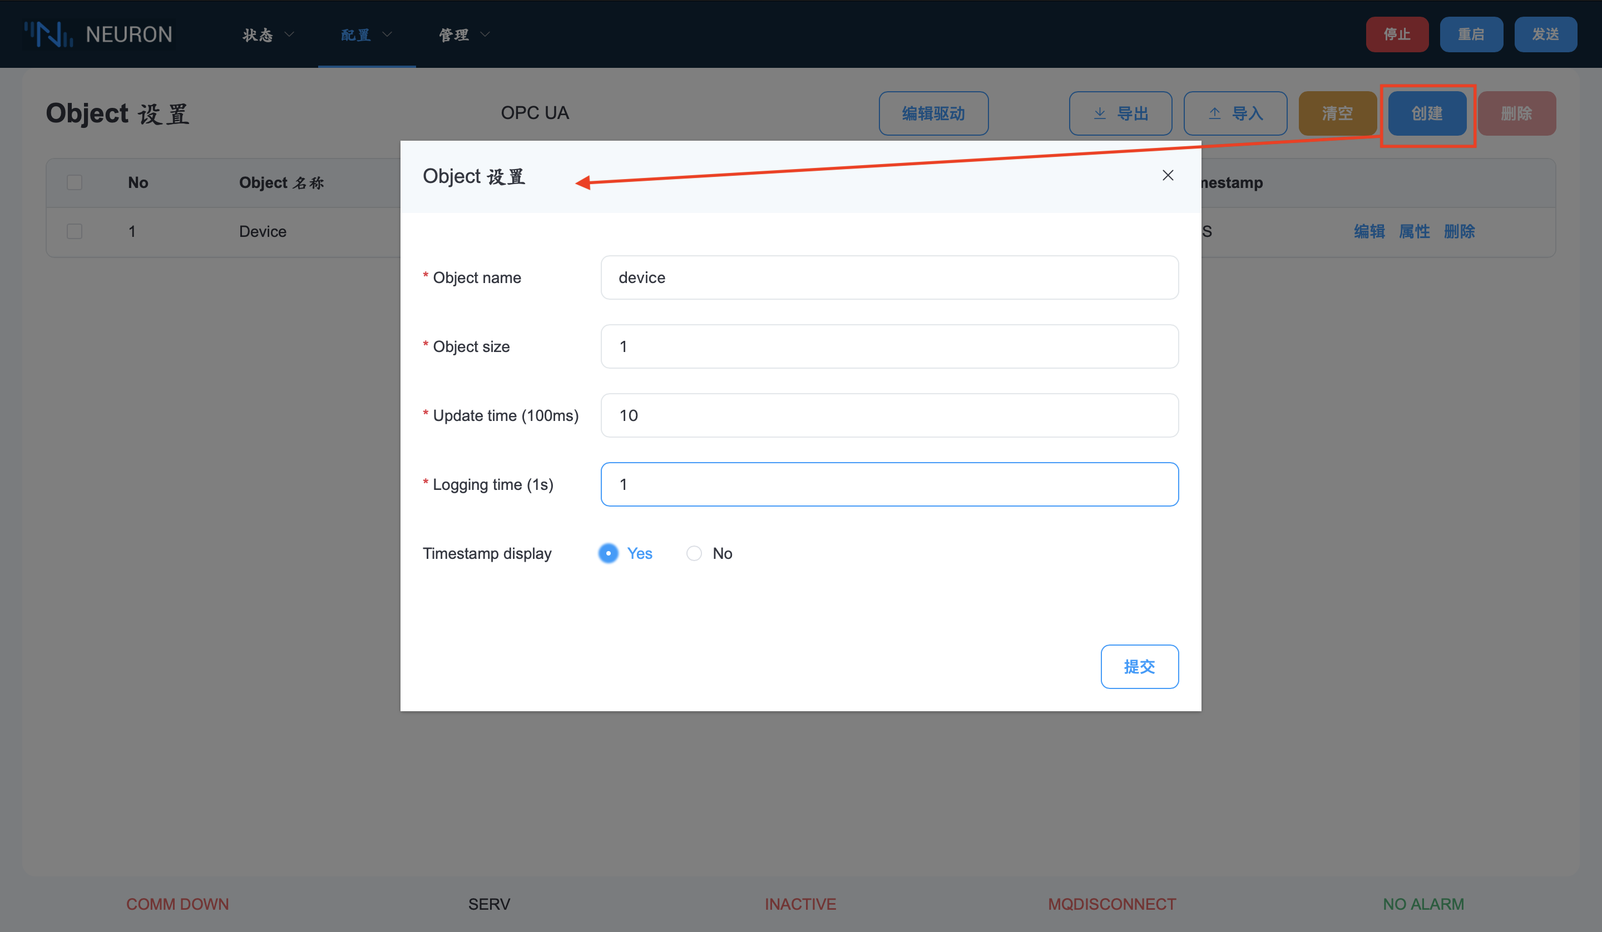Click the 发送 send button
Screen dimensions: 1602x932
point(1545,34)
